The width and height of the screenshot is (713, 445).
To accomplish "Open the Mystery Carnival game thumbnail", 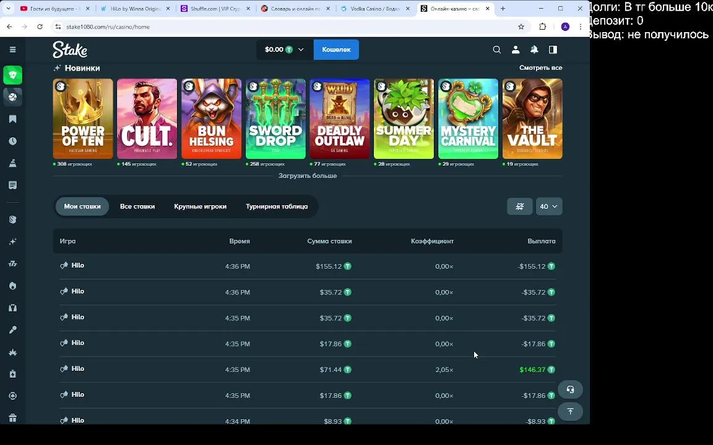I will (x=468, y=119).
